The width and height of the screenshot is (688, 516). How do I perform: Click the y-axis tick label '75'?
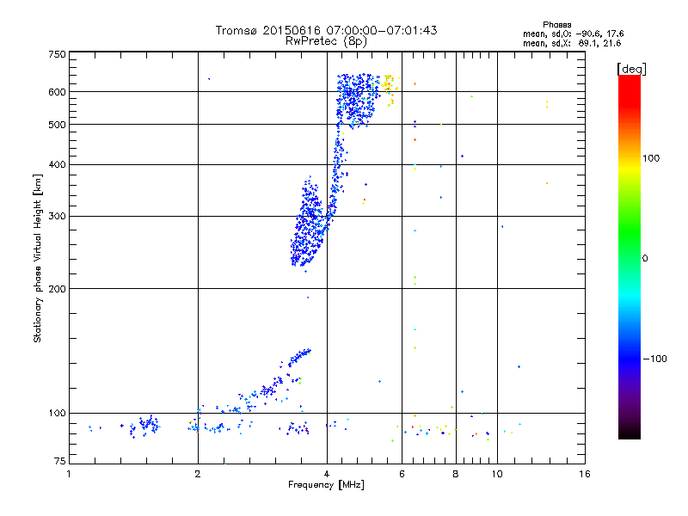60,461
